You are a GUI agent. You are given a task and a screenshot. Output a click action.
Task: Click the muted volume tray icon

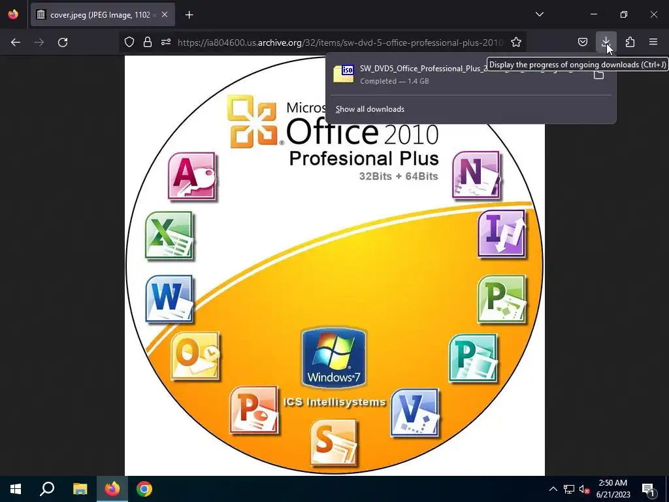click(x=585, y=489)
